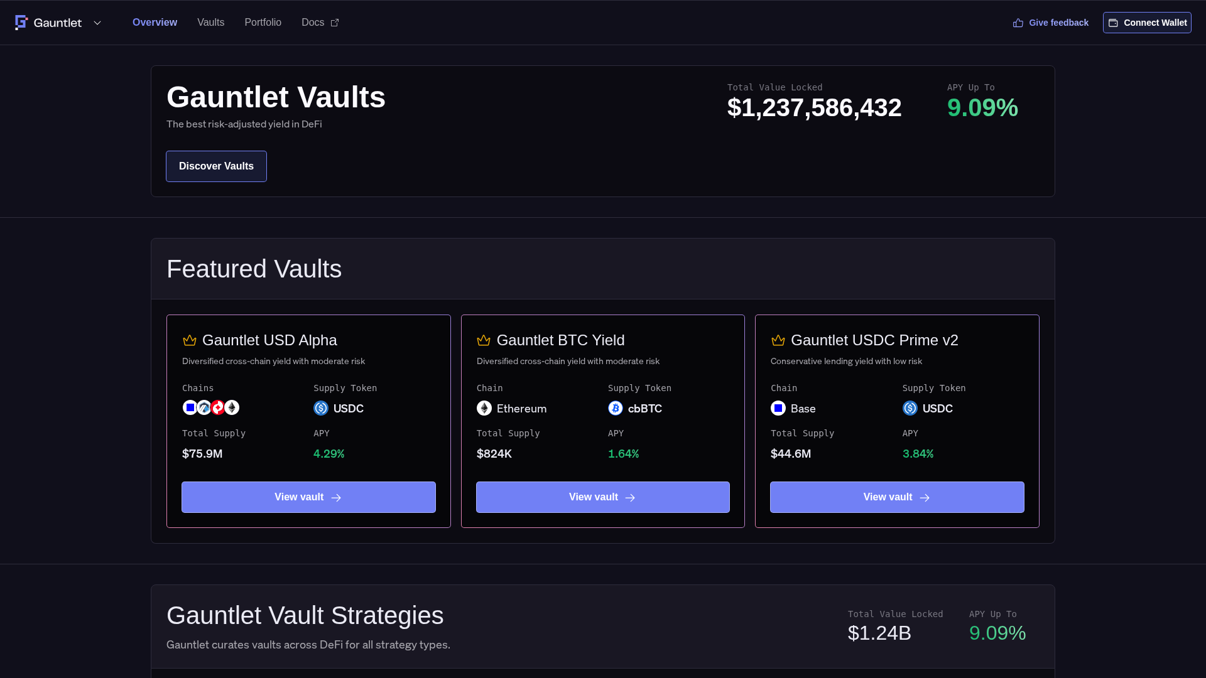
Task: Go to the Portfolio page
Action: [263, 23]
